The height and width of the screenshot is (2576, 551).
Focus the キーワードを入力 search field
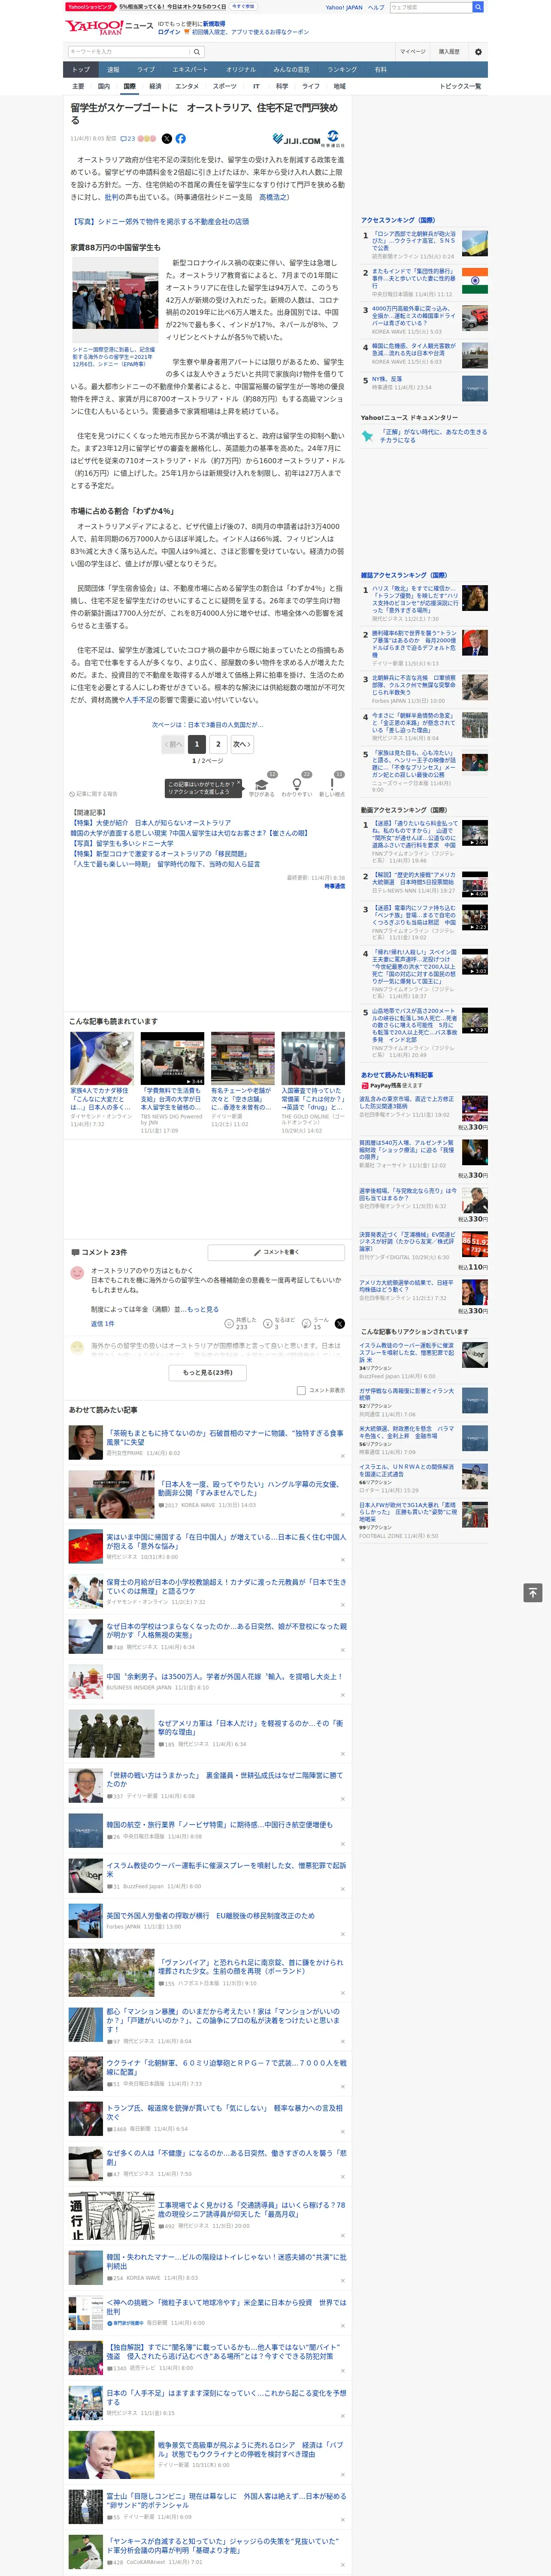(128, 52)
